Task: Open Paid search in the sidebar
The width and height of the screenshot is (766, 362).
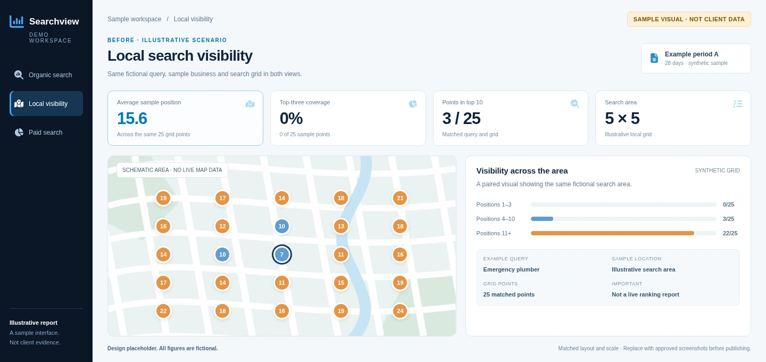Action: [x=46, y=133]
